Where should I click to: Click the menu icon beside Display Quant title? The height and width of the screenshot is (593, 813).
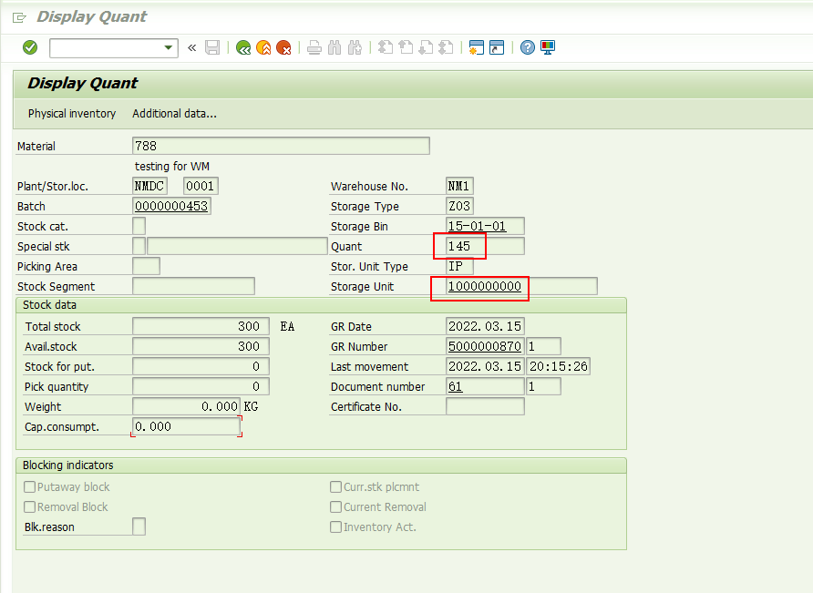(x=19, y=18)
